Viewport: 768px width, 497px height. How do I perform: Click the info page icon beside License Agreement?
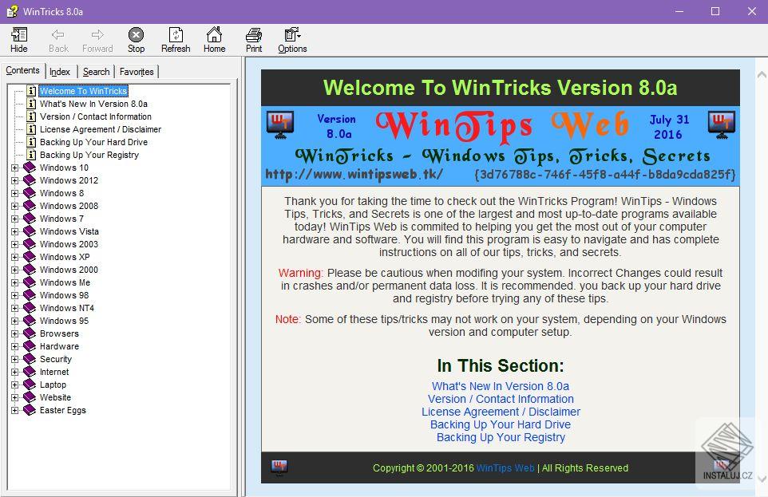coord(31,129)
